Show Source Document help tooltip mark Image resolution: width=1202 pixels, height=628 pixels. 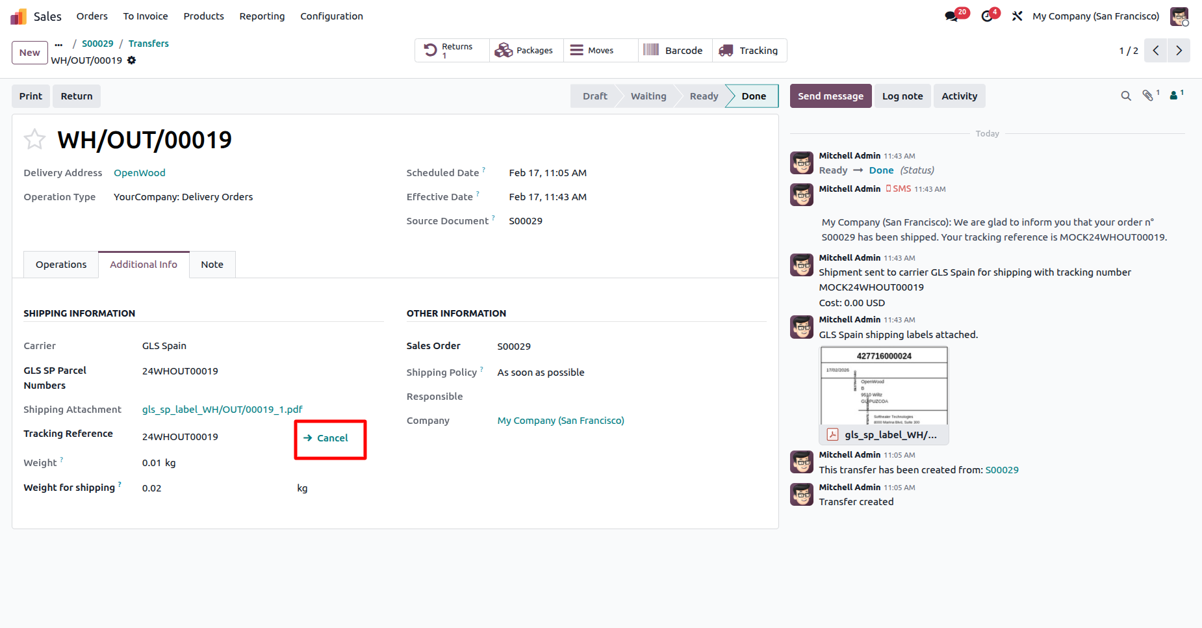pyautogui.click(x=493, y=218)
